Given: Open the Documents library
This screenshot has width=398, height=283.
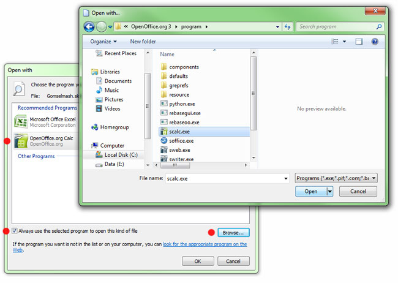Looking at the screenshot, I should click(114, 81).
